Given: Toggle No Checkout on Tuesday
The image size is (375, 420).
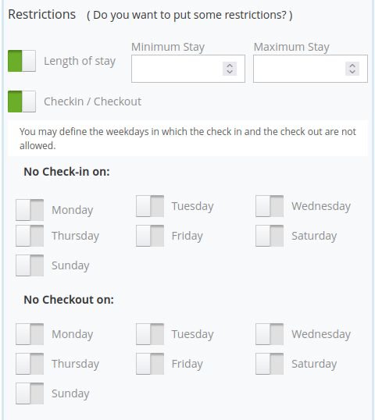Looking at the screenshot, I should coord(150,334).
